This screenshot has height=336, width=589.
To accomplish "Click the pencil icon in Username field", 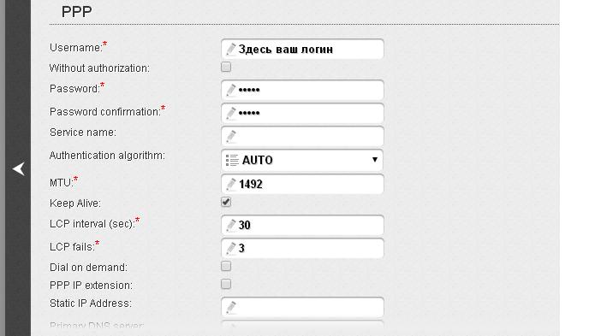I will click(x=230, y=49).
